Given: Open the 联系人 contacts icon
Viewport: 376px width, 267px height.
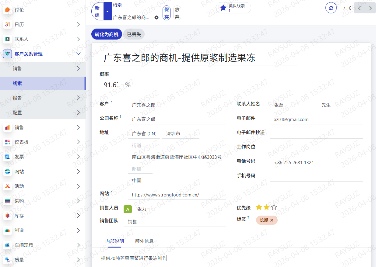Looking at the screenshot, I should click(8, 39).
